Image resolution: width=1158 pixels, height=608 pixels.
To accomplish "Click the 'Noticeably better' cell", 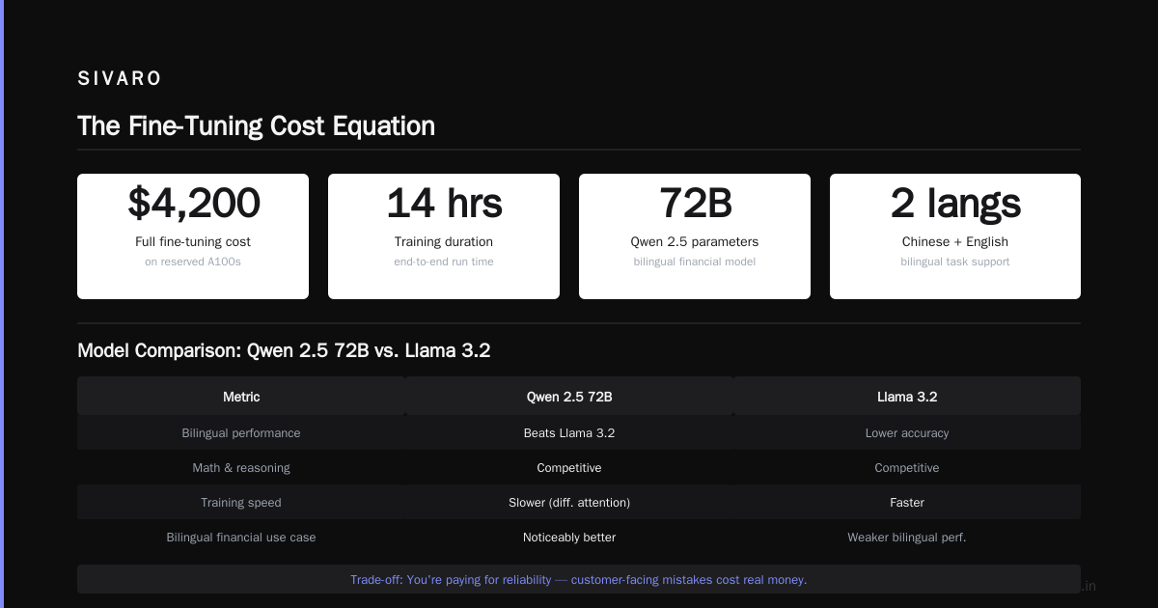I will pos(569,538).
